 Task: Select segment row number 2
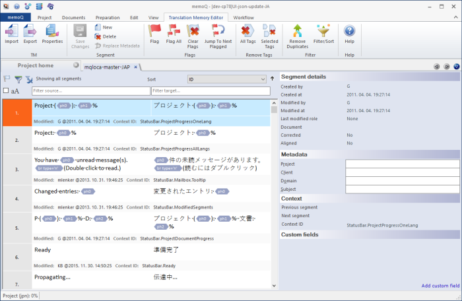17,141
